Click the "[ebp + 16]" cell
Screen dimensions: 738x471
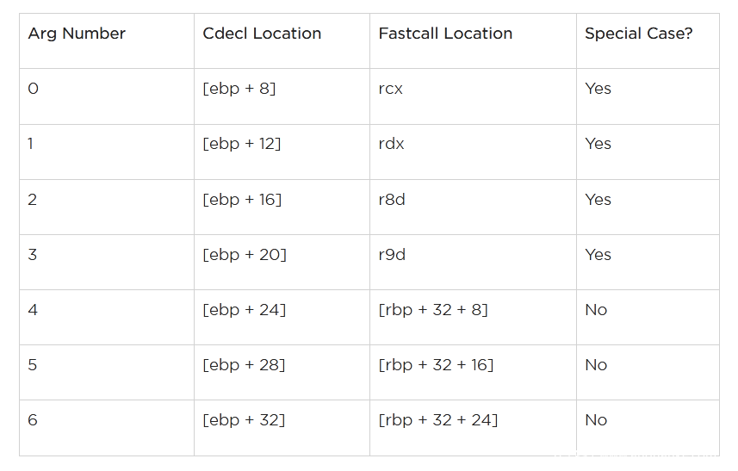pyautogui.click(x=242, y=200)
